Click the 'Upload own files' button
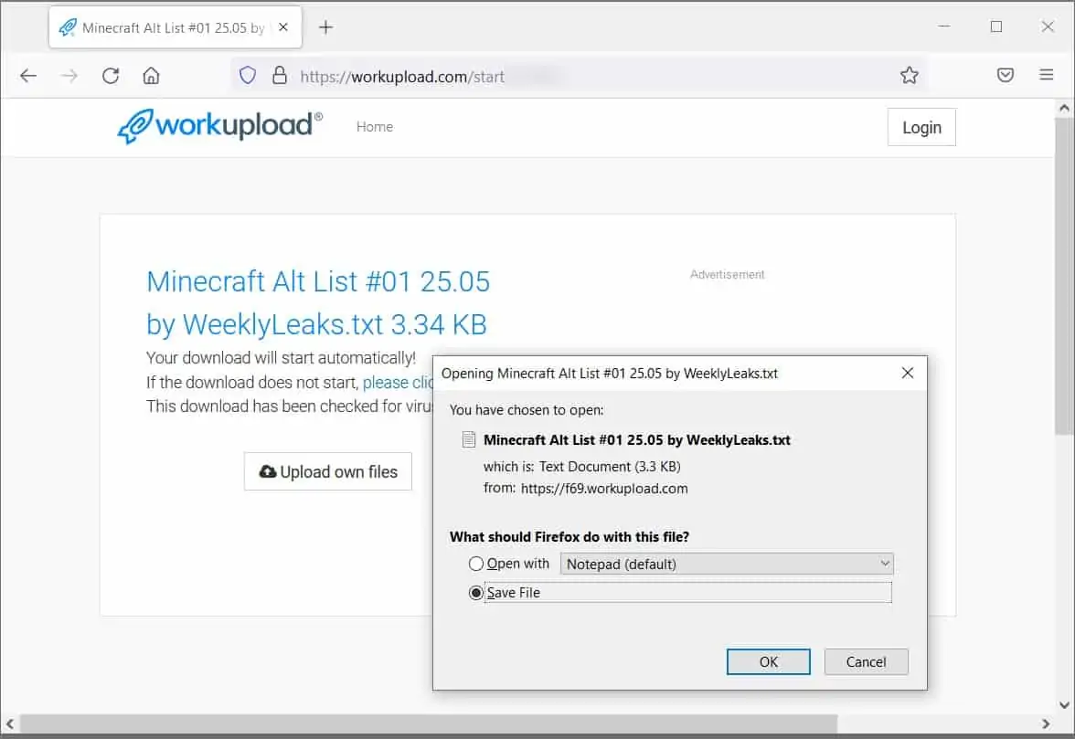 point(328,472)
